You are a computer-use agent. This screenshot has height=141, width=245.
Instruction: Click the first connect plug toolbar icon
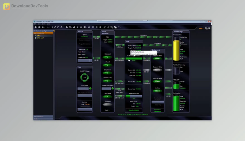coord(36,27)
